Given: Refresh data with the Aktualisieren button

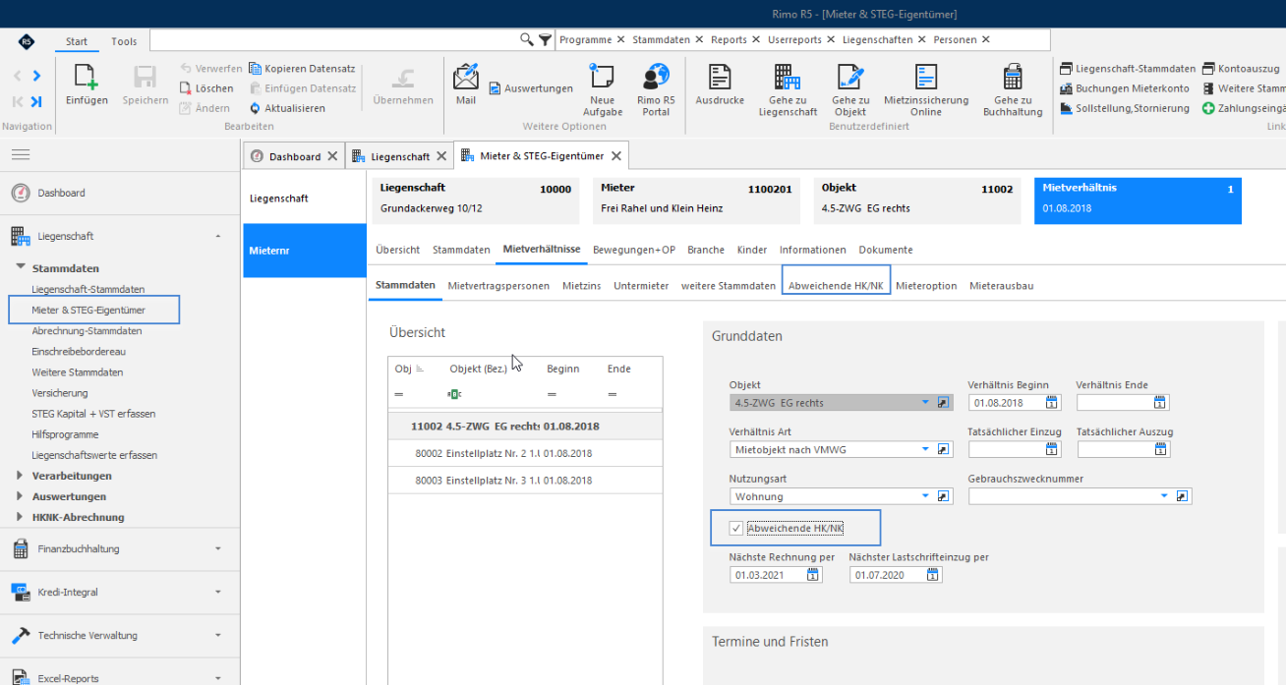Looking at the screenshot, I should click(287, 108).
